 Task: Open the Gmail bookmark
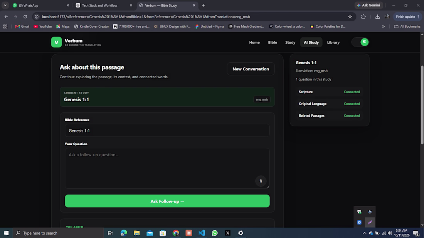22,27
